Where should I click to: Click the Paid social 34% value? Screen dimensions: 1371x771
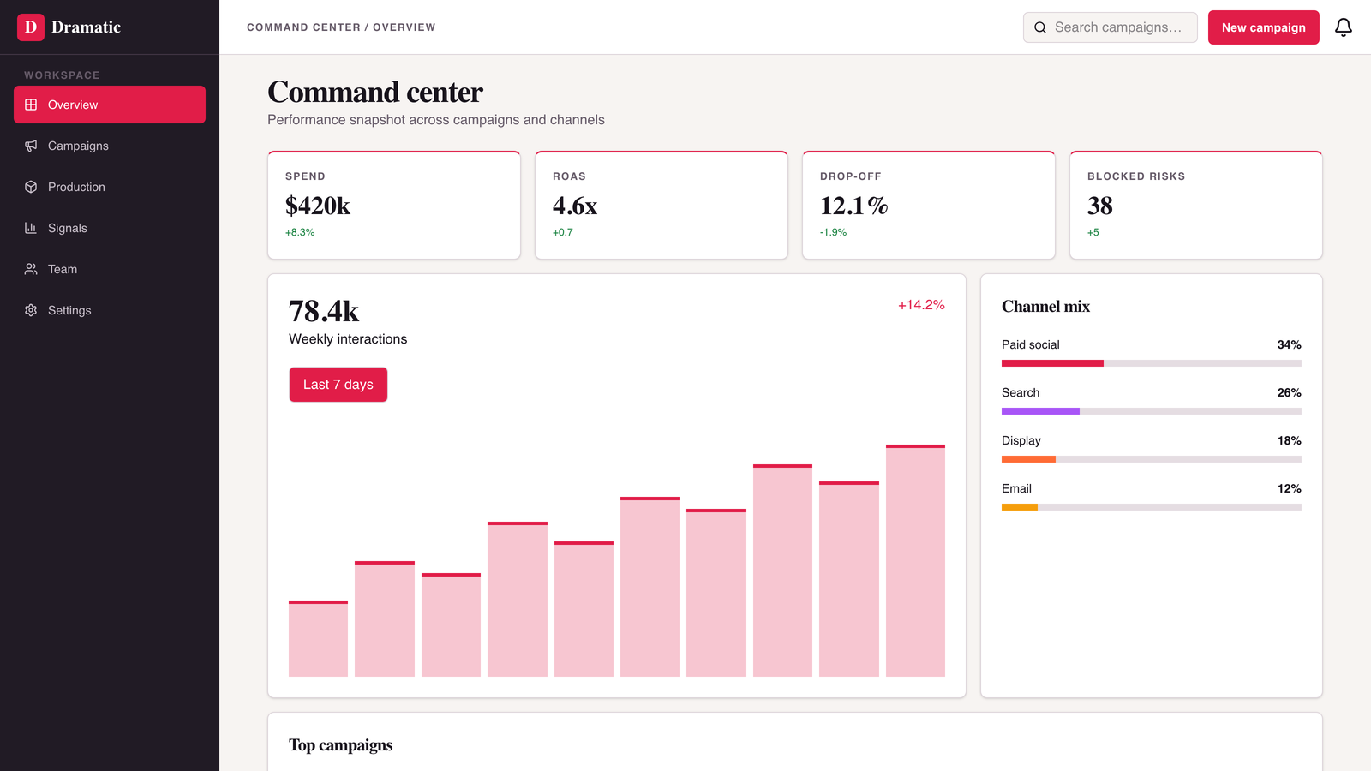[1289, 344]
